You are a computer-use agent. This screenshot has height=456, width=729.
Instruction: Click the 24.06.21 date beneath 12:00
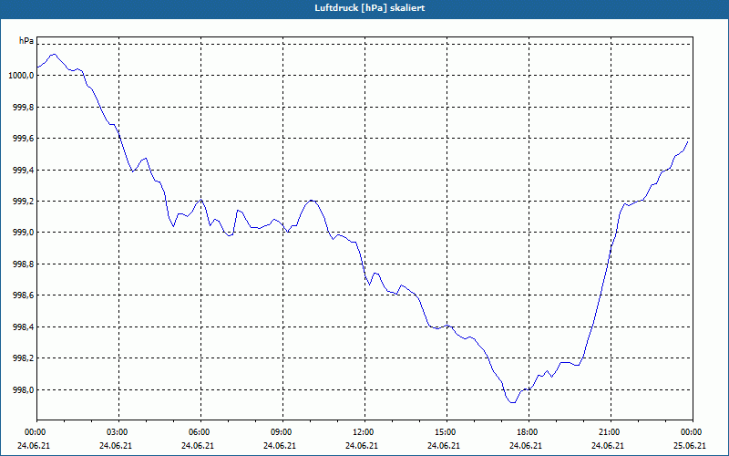click(x=362, y=446)
